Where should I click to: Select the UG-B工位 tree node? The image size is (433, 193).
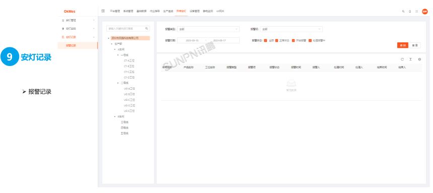[129, 94]
